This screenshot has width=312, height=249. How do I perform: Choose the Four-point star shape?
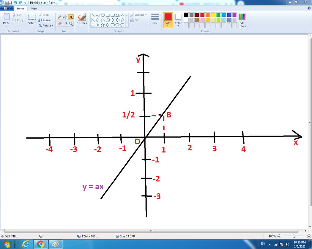pyautogui.click(x=98, y=25)
